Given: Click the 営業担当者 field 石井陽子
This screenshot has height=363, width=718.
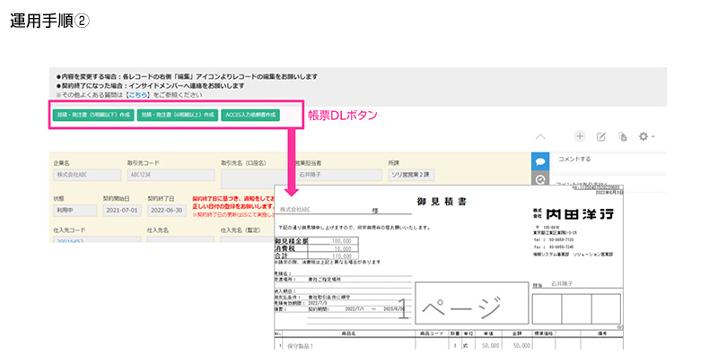Looking at the screenshot, I should tap(339, 175).
